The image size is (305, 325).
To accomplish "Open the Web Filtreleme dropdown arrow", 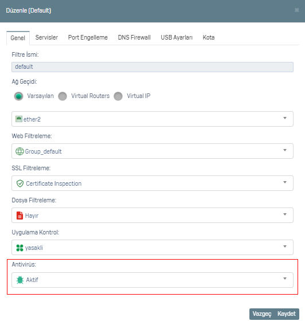I will point(285,150).
